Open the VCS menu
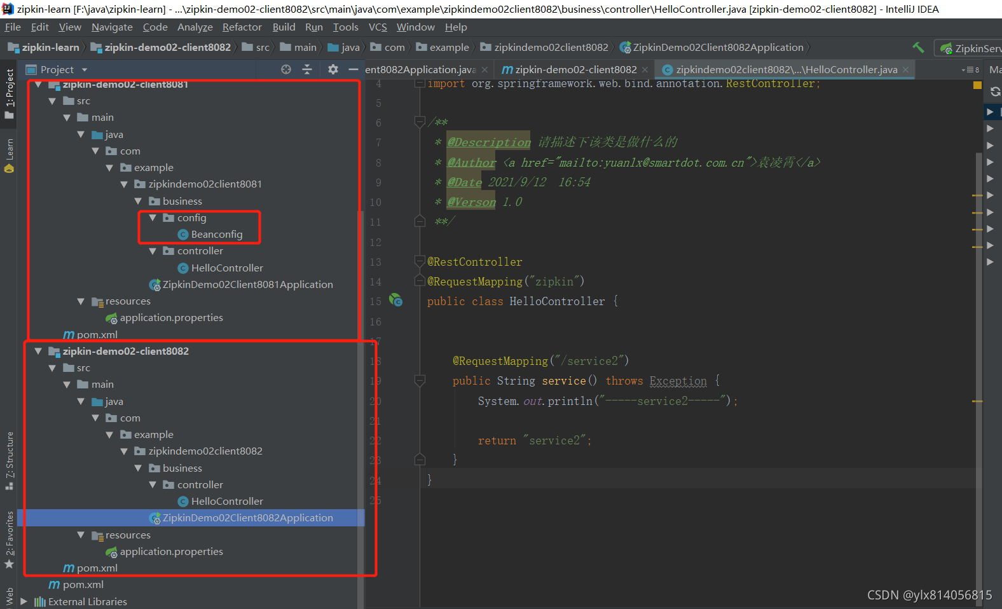 point(378,27)
